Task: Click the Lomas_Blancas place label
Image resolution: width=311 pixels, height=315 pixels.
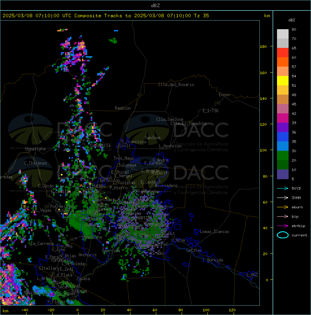Action: [215, 232]
